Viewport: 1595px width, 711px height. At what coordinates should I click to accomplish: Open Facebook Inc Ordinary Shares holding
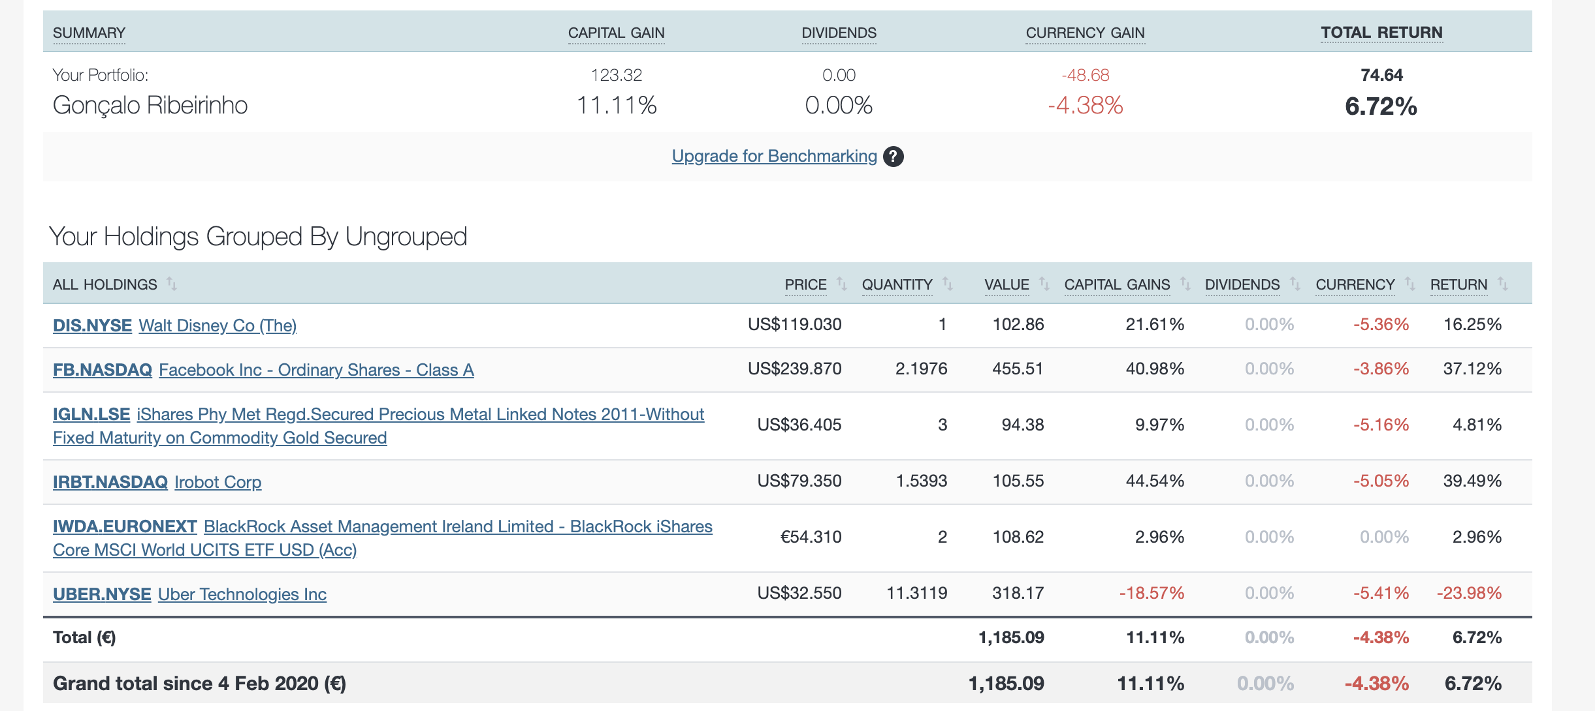[316, 370]
